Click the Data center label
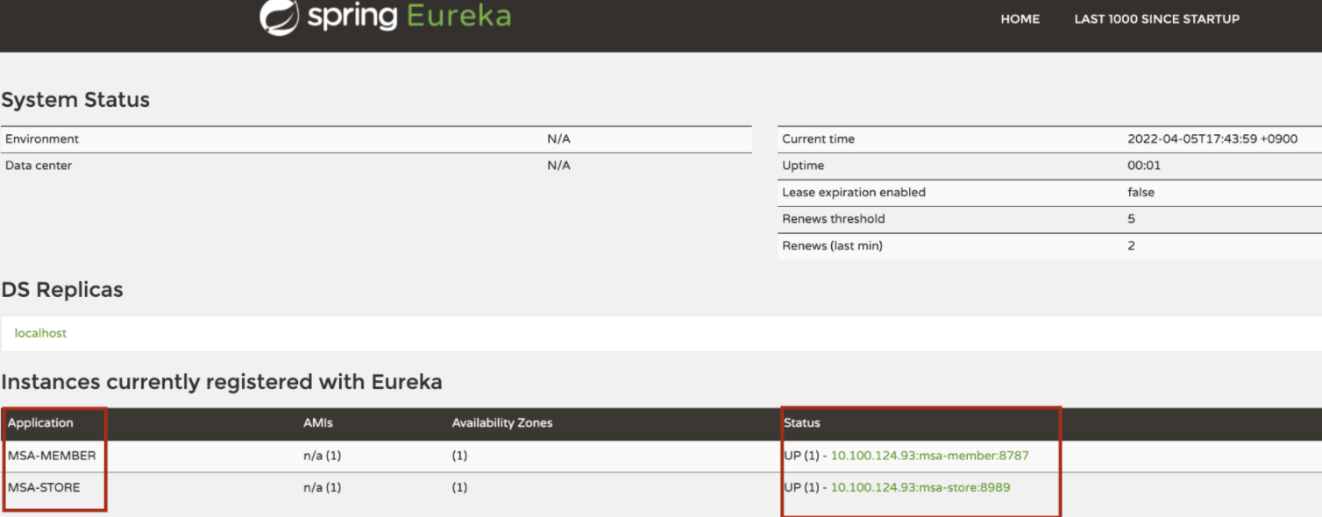The width and height of the screenshot is (1322, 517). point(39,165)
